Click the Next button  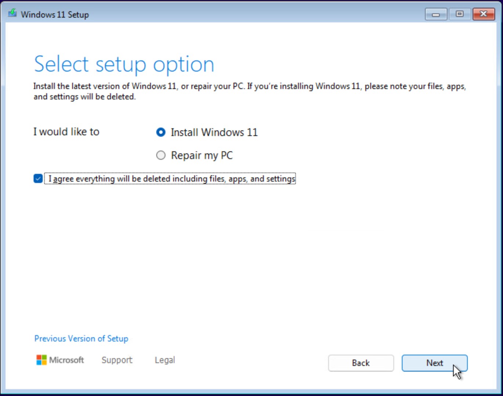click(434, 363)
